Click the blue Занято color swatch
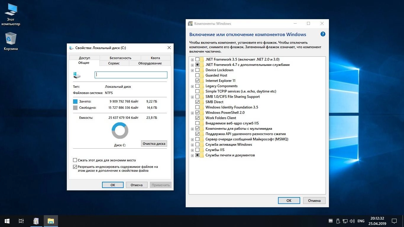This screenshot has width=404, height=227. pyautogui.click(x=75, y=101)
